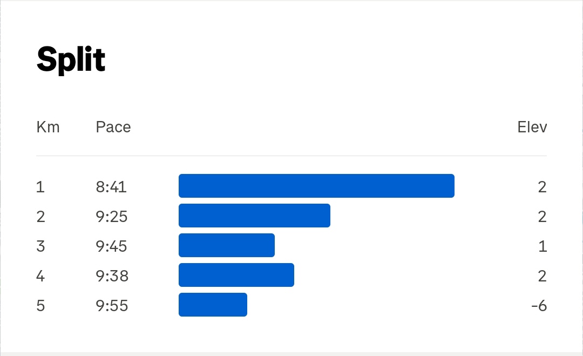Click the 9:38 pace bar for kilometer 4

236,275
